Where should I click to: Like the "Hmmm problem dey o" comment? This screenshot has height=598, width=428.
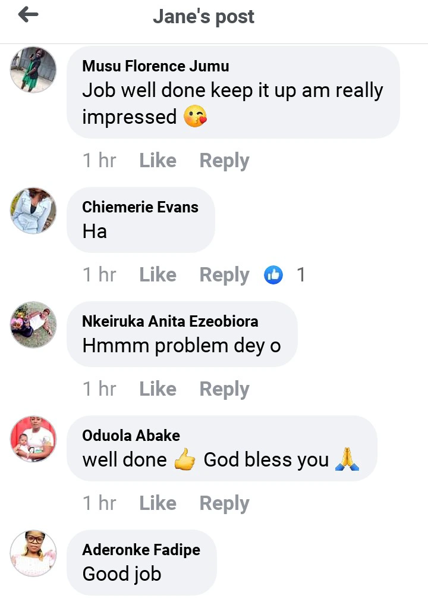158,389
